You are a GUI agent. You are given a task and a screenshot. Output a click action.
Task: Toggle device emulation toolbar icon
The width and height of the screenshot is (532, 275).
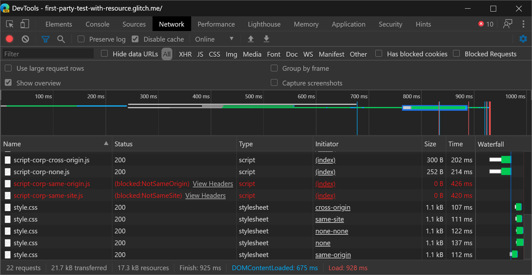25,24
